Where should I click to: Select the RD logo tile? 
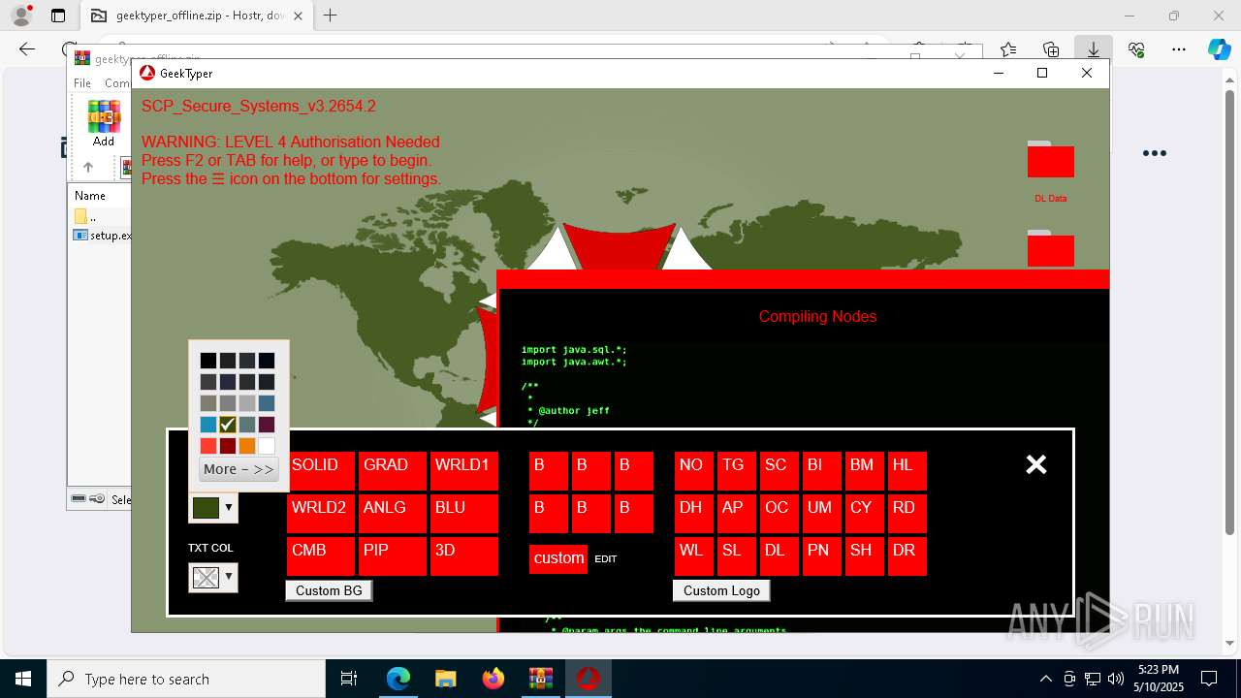coord(907,513)
